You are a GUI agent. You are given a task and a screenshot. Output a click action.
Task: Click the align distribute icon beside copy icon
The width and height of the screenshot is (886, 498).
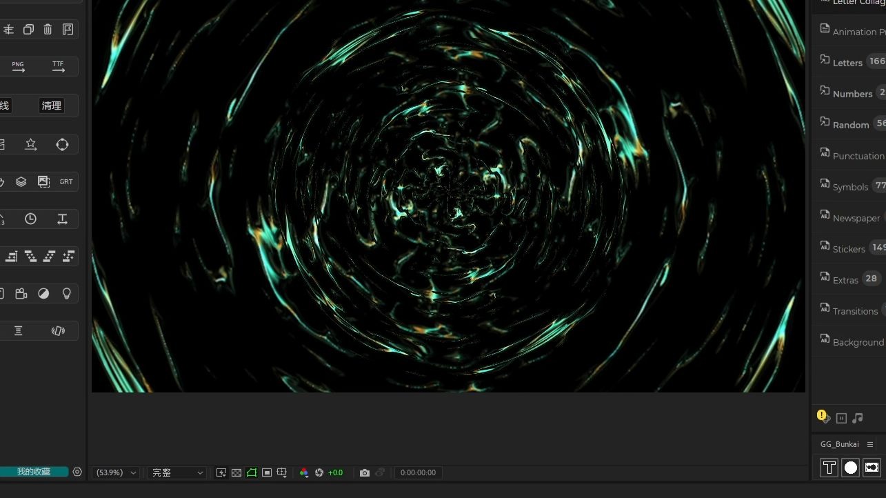[8, 30]
